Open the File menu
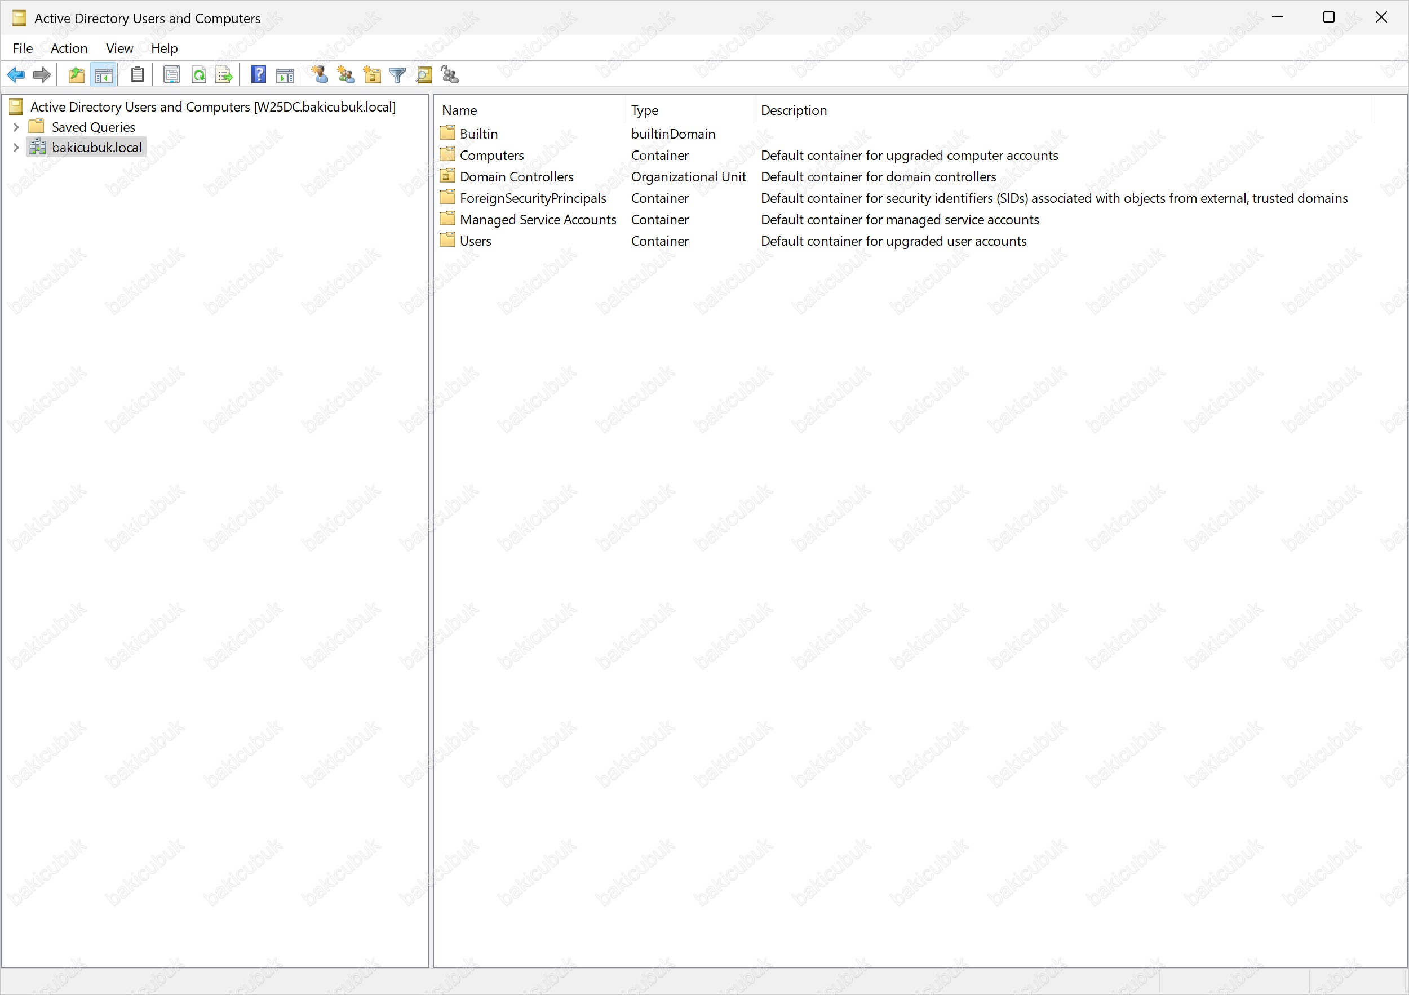This screenshot has width=1409, height=995. click(x=23, y=48)
